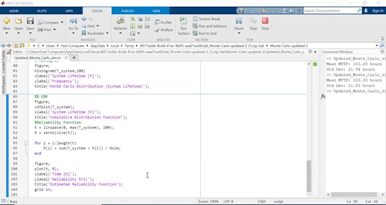Open the Pause dropdown arrow
The width and height of the screenshot is (386, 205).
[x=239, y=33]
